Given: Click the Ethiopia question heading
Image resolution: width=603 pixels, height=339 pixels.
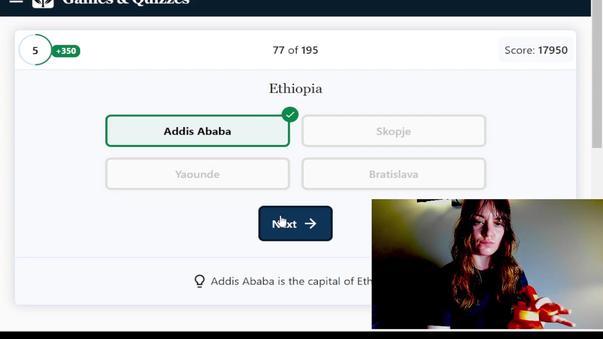Looking at the screenshot, I should [295, 89].
